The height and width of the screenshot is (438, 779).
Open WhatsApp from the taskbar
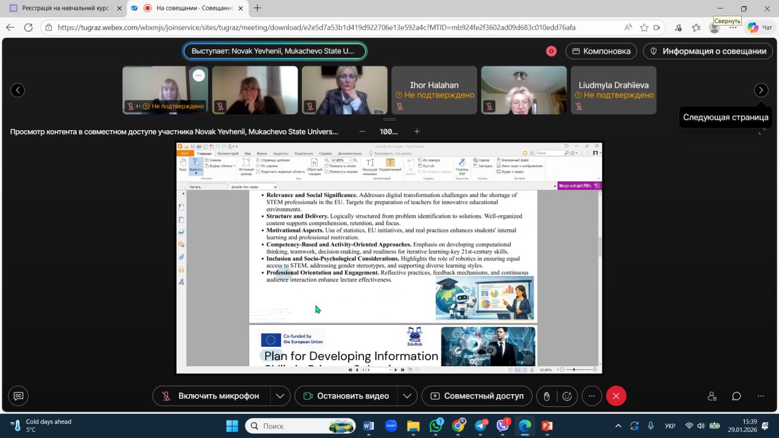436,426
